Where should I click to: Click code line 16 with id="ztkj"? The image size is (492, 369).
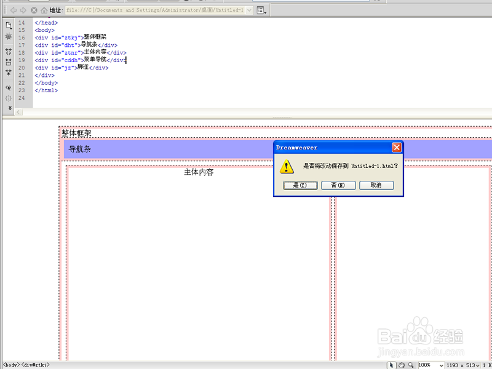coord(71,38)
